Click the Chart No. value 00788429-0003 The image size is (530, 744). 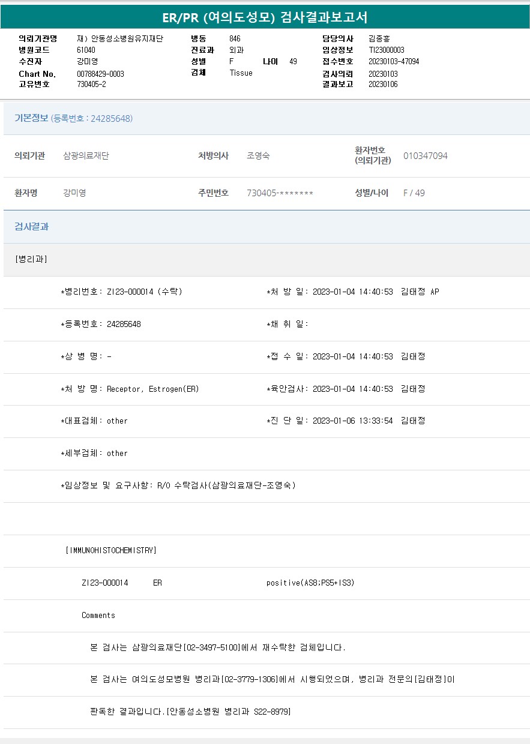[x=100, y=74]
